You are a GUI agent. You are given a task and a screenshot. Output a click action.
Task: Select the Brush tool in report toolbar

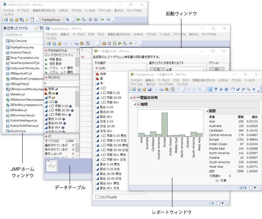[x=238, y=89]
